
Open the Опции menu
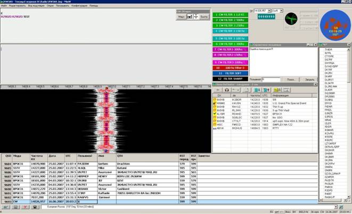point(50,6)
